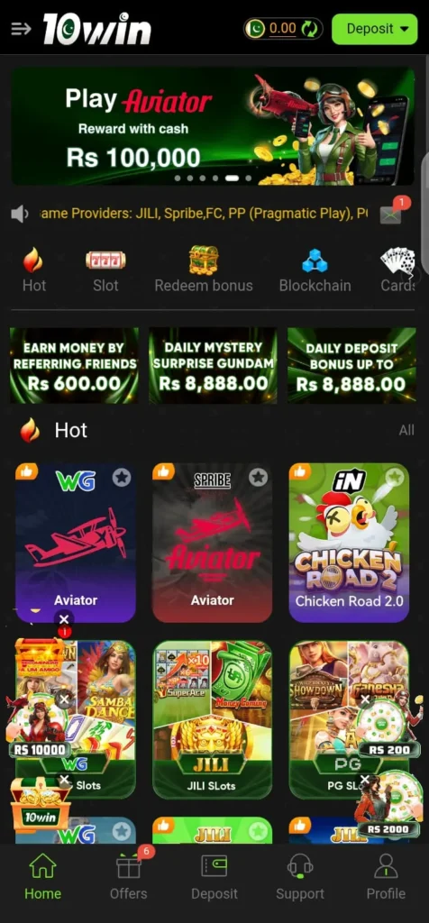Favorite Chicken Road 2.0 star
This screenshot has height=923, width=429.
coord(394,478)
